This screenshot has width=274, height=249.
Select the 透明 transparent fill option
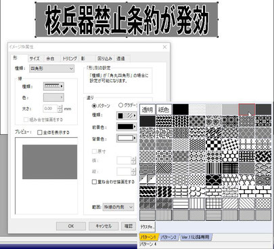147,109
